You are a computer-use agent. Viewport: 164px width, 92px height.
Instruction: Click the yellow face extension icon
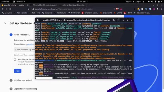point(138,9)
